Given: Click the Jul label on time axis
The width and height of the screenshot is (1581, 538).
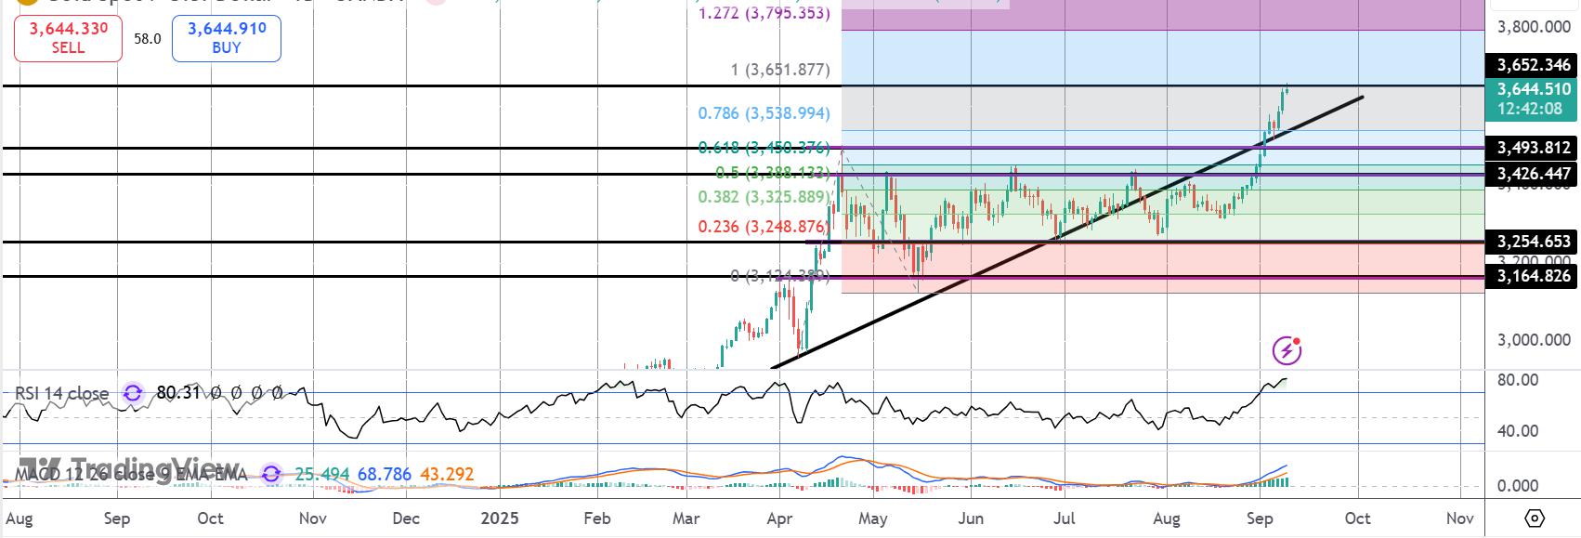Looking at the screenshot, I should [x=1065, y=518].
